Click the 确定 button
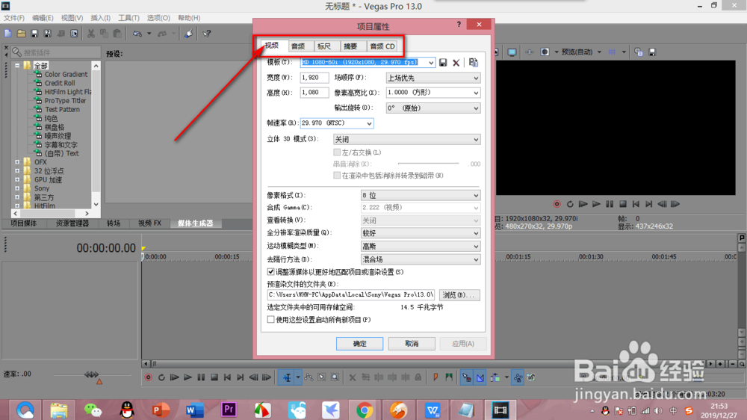 point(360,344)
